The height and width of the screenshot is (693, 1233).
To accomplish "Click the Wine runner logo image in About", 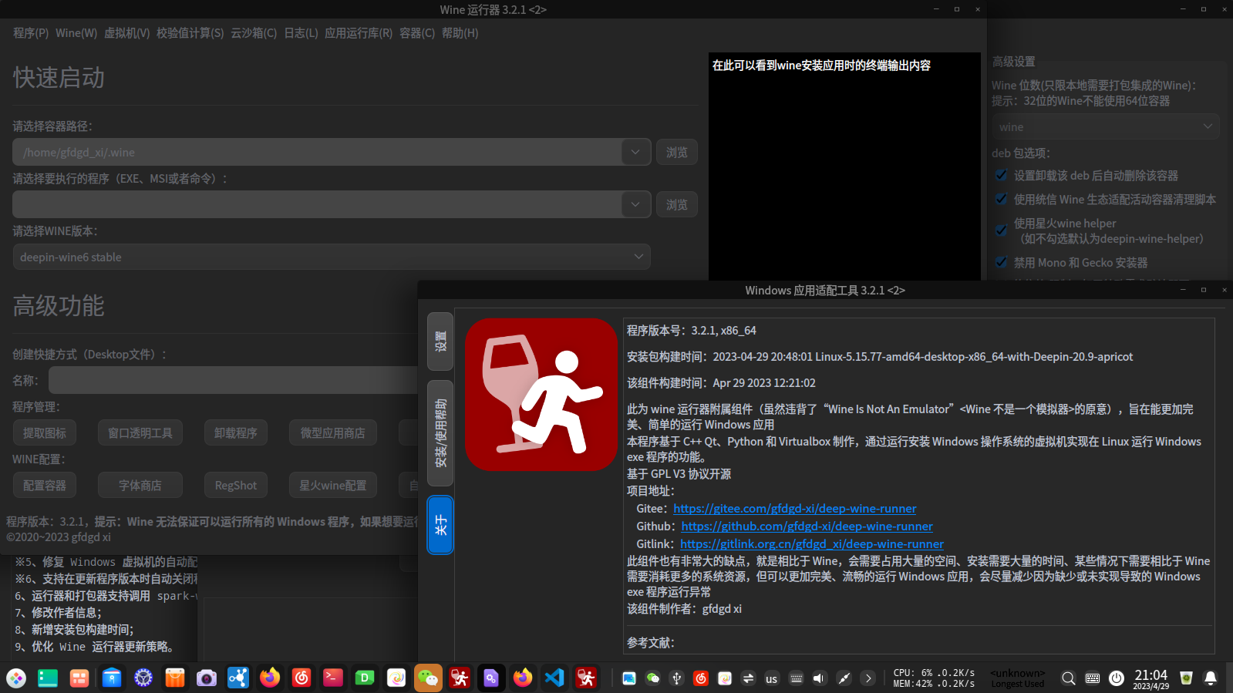I will click(x=541, y=395).
